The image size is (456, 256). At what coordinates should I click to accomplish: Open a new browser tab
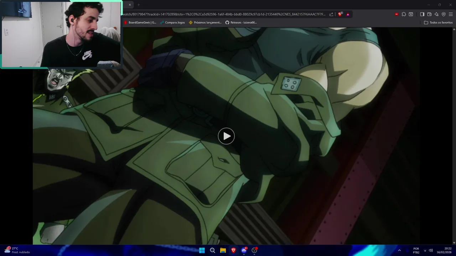click(x=139, y=5)
